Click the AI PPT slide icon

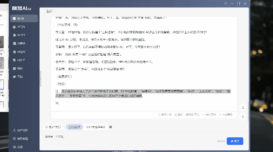14,35
